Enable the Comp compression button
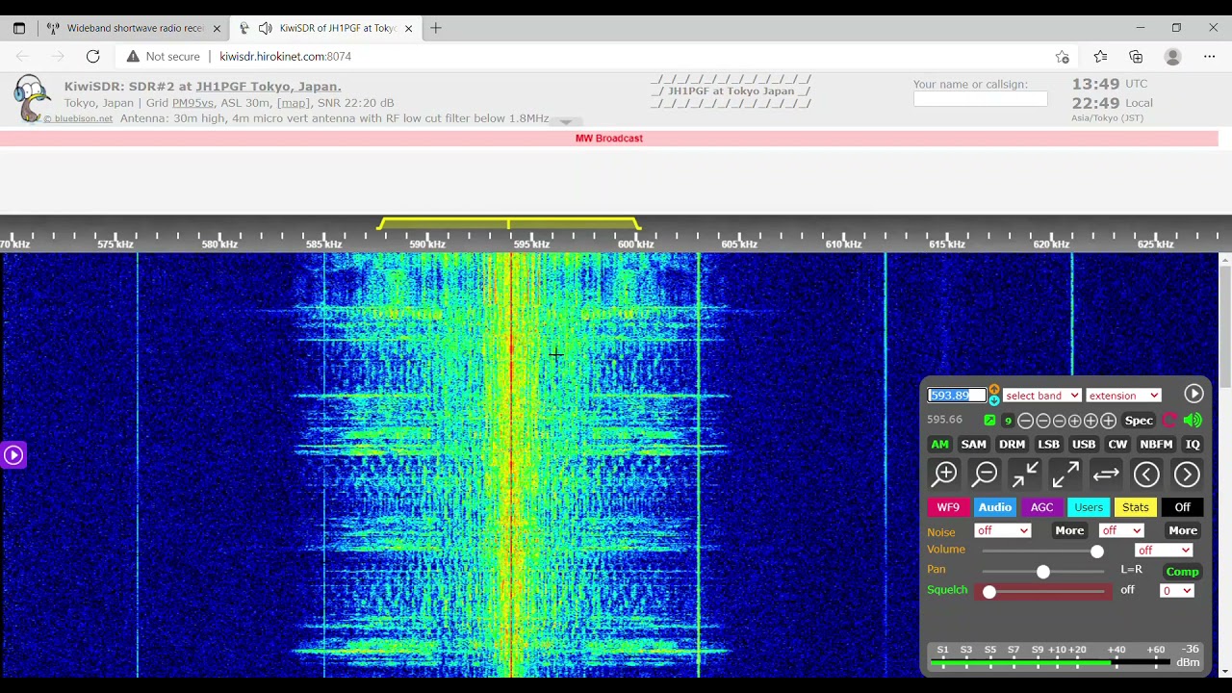Screen dimensions: 1232x693 [x=1182, y=572]
